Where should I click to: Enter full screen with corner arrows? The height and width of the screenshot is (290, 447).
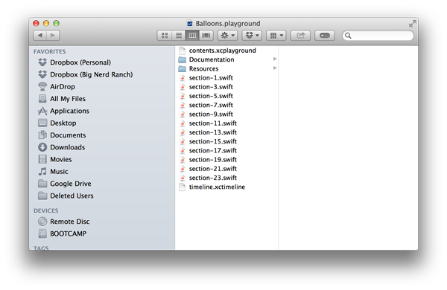[412, 24]
